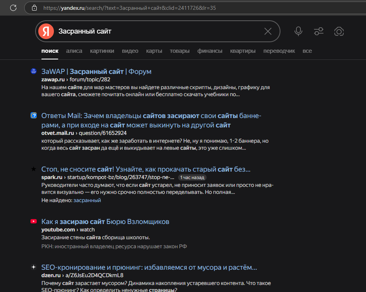366x292 pixels.
Task: Clear the search query with the X
Action: coord(268,31)
